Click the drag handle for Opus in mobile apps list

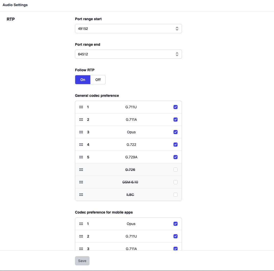[81, 224]
